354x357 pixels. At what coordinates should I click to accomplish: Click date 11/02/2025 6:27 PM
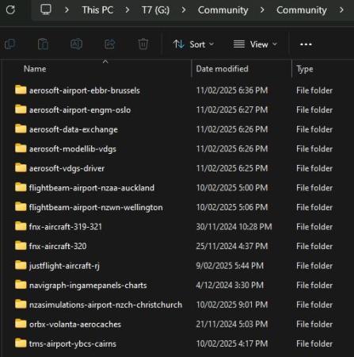(x=232, y=109)
